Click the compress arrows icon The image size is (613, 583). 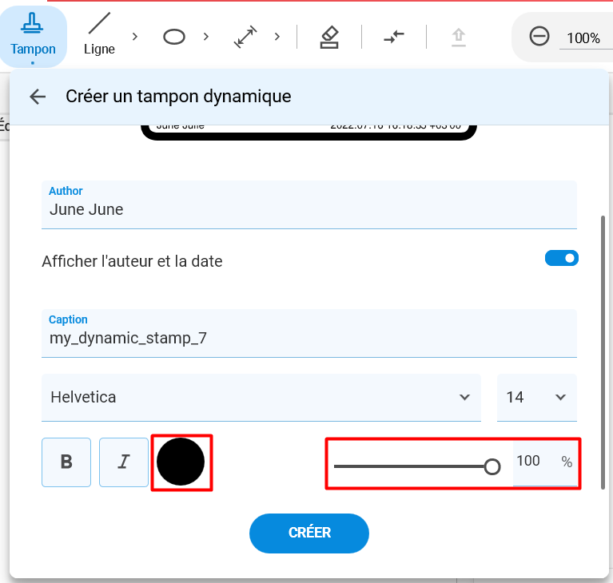click(x=394, y=36)
